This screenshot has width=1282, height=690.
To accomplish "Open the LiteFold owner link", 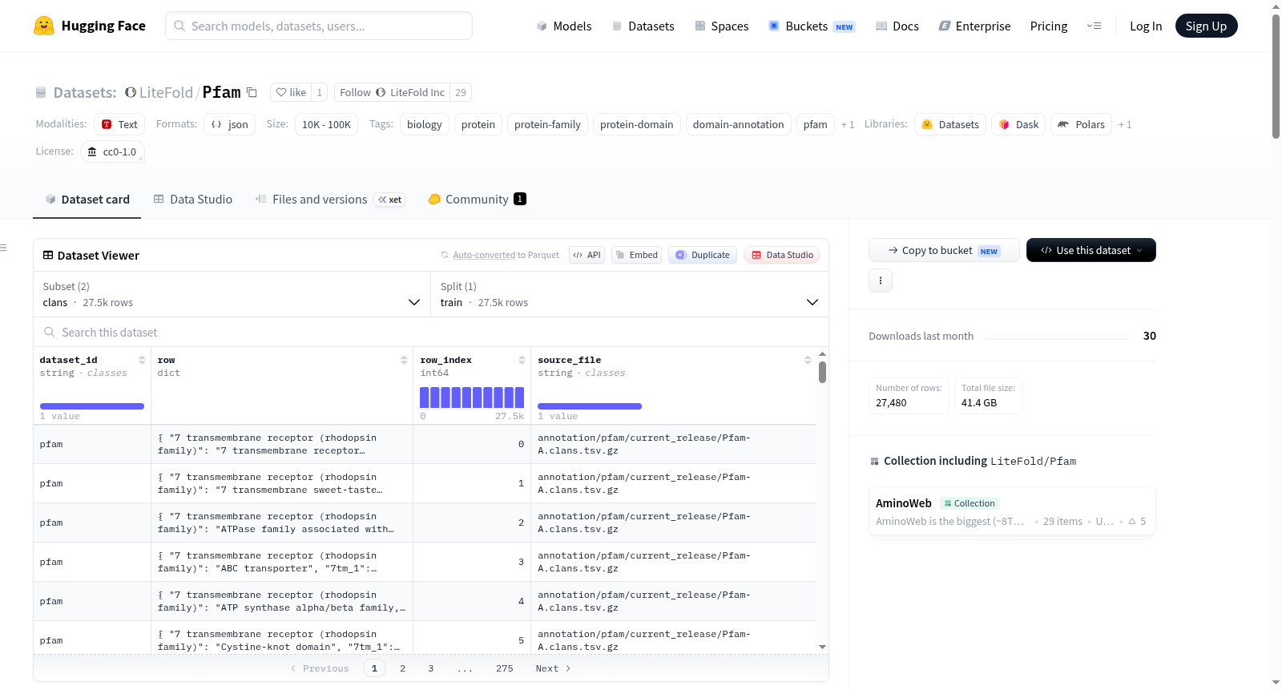I will (166, 92).
